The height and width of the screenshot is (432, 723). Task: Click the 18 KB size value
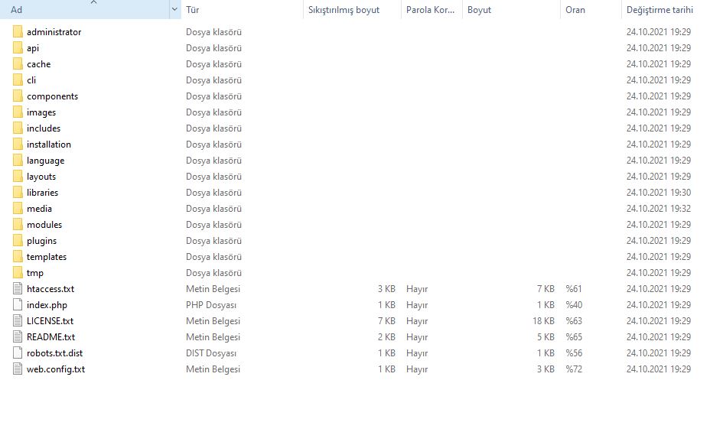click(544, 321)
